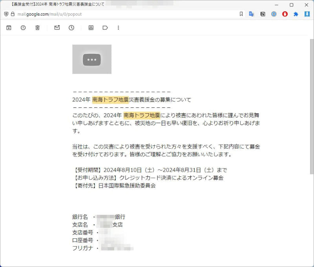Mark the email as unread
The width and height of the screenshot is (314, 267).
pos(57,28)
